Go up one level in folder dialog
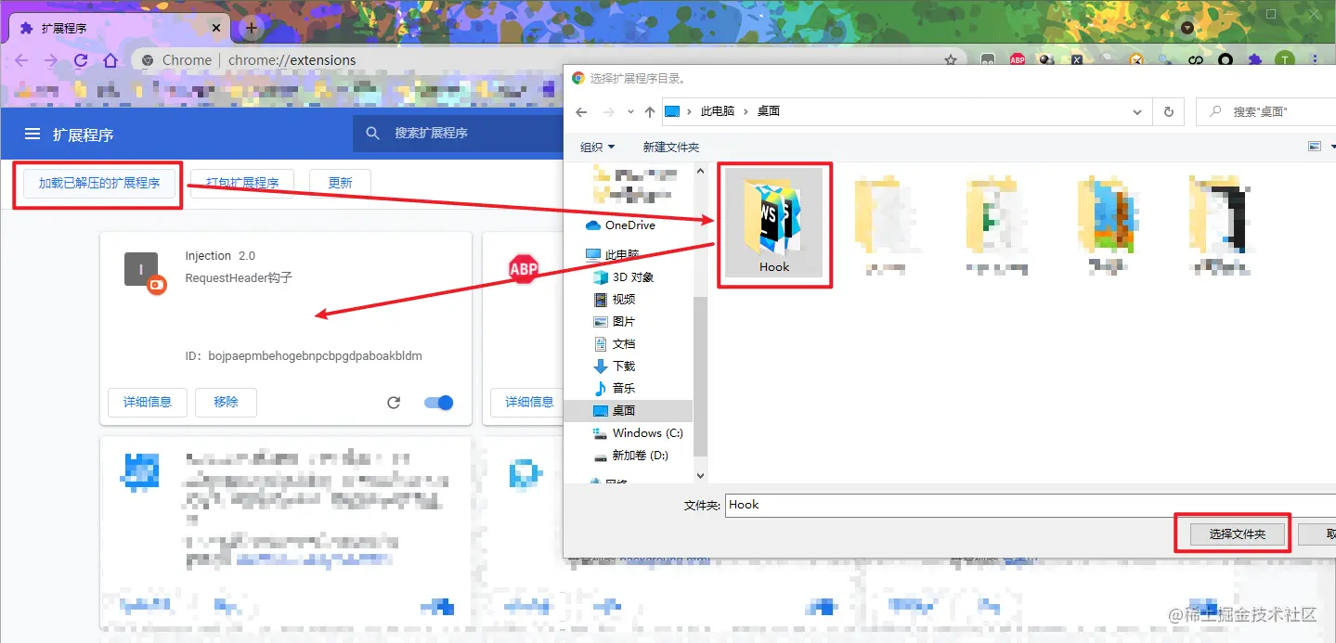 [650, 111]
